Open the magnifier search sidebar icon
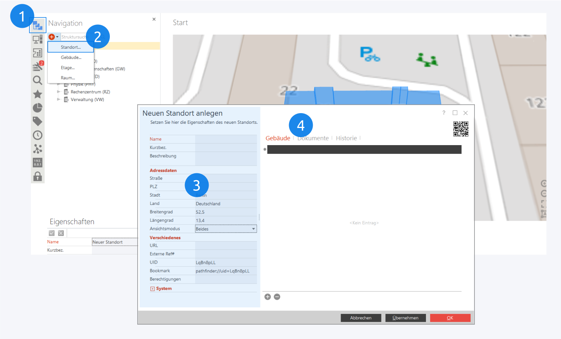This screenshot has width=561, height=339. tap(37, 80)
